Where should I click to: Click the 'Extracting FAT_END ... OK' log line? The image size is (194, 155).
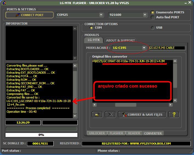click(x=24, y=87)
